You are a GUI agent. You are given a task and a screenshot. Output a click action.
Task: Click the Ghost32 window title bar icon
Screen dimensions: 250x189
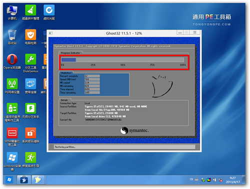coord(50,33)
